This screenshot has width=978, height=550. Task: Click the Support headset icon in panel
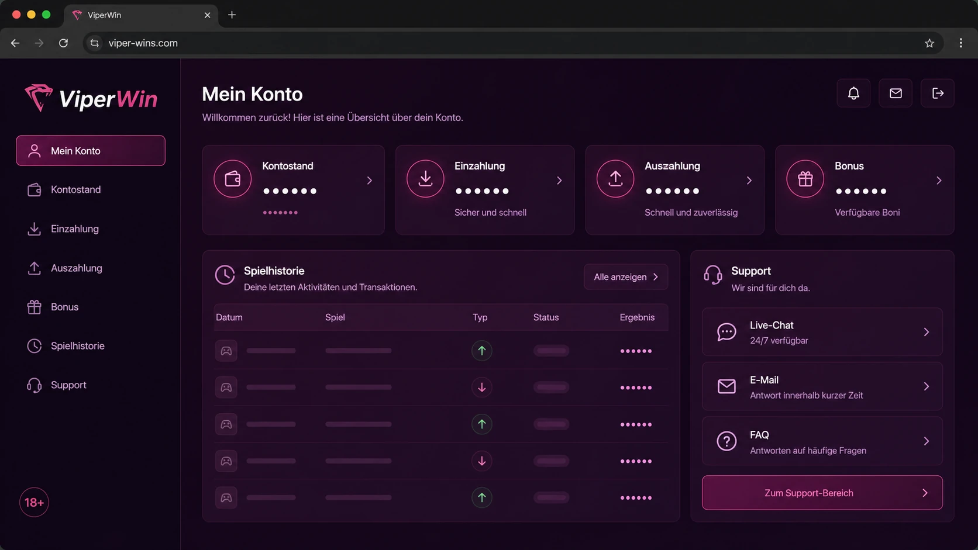pos(713,274)
